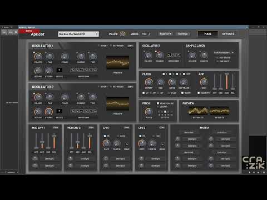Enable the Filter WARM checkbox
The width and height of the screenshot is (267, 200).
182,93
